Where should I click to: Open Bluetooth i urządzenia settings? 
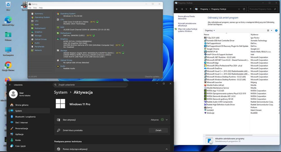coord(29,117)
